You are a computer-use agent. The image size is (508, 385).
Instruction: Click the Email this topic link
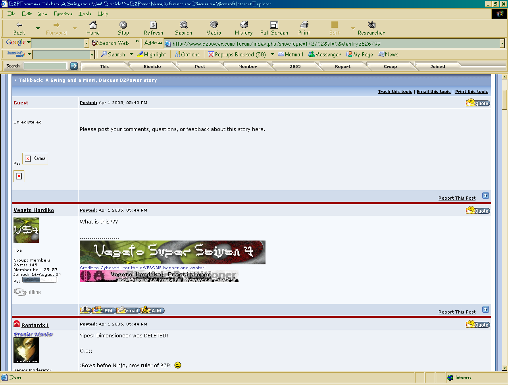click(434, 92)
